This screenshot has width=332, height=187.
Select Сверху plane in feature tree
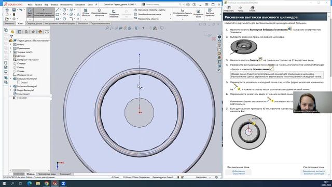pyautogui.click(x=19, y=67)
